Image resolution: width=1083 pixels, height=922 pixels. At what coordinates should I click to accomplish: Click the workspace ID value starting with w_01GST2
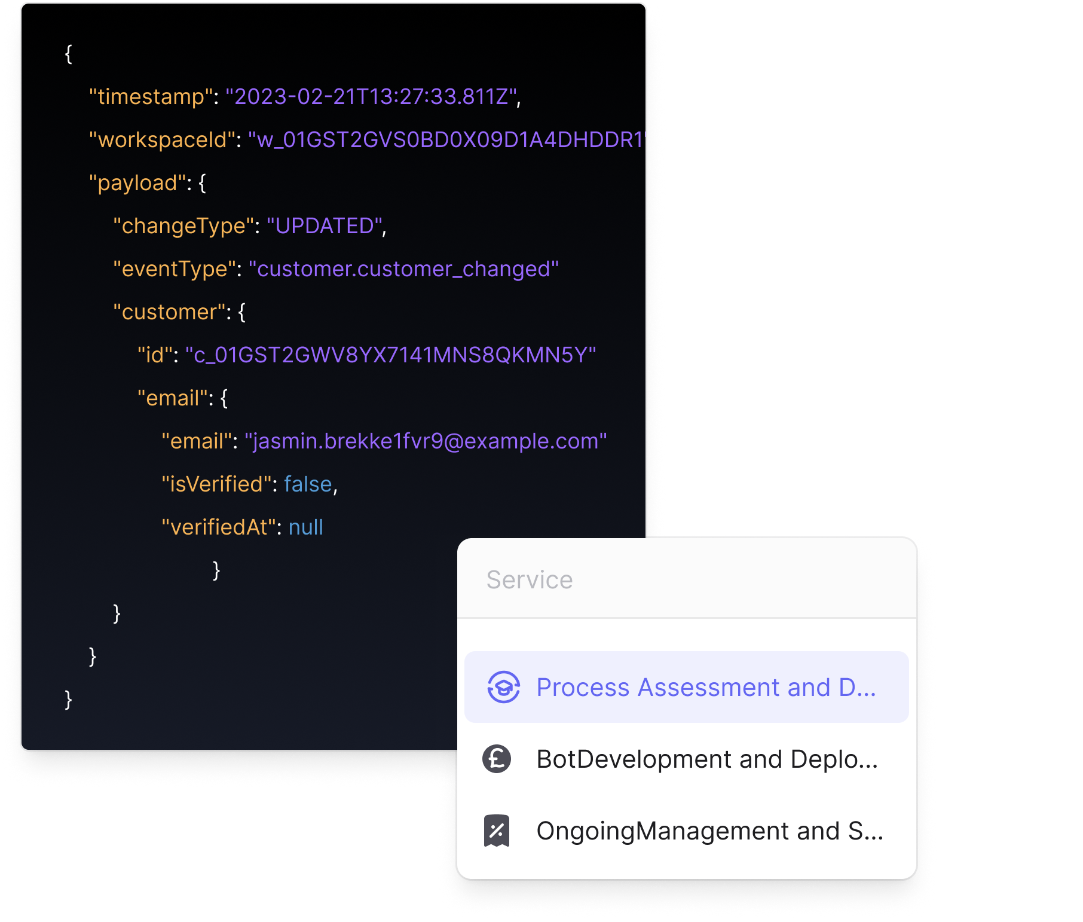pyautogui.click(x=448, y=139)
